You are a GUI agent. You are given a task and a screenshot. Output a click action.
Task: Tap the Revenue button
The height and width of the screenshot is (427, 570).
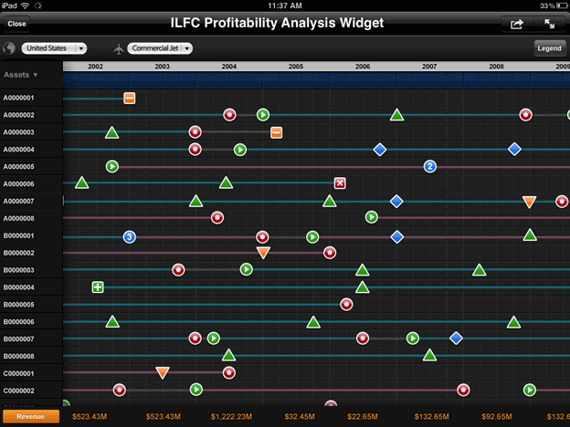(x=30, y=416)
